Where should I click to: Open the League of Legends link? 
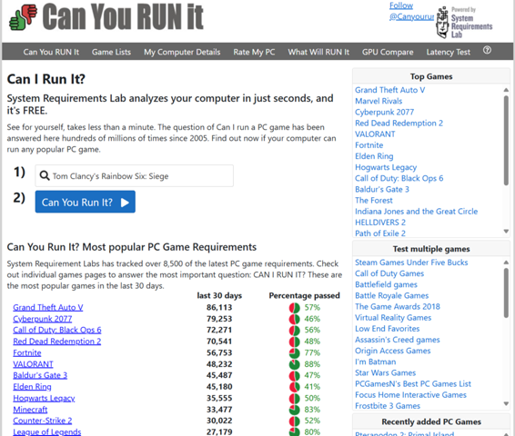[47, 431]
